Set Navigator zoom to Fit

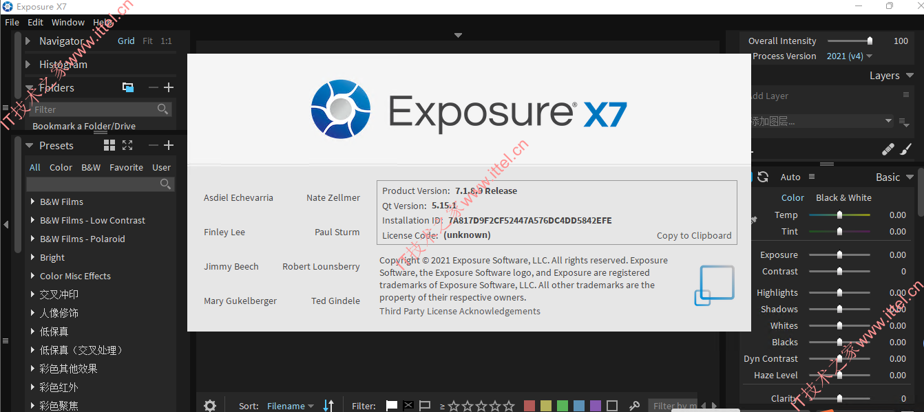click(148, 41)
